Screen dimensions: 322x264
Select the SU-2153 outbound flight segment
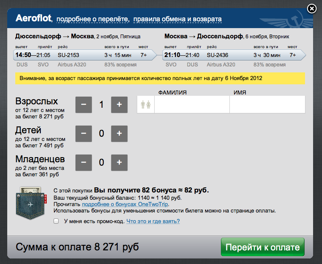pyautogui.click(x=85, y=55)
